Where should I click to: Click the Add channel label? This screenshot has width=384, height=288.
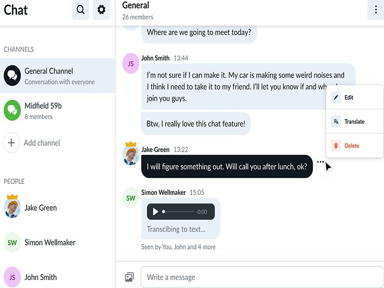(42, 143)
